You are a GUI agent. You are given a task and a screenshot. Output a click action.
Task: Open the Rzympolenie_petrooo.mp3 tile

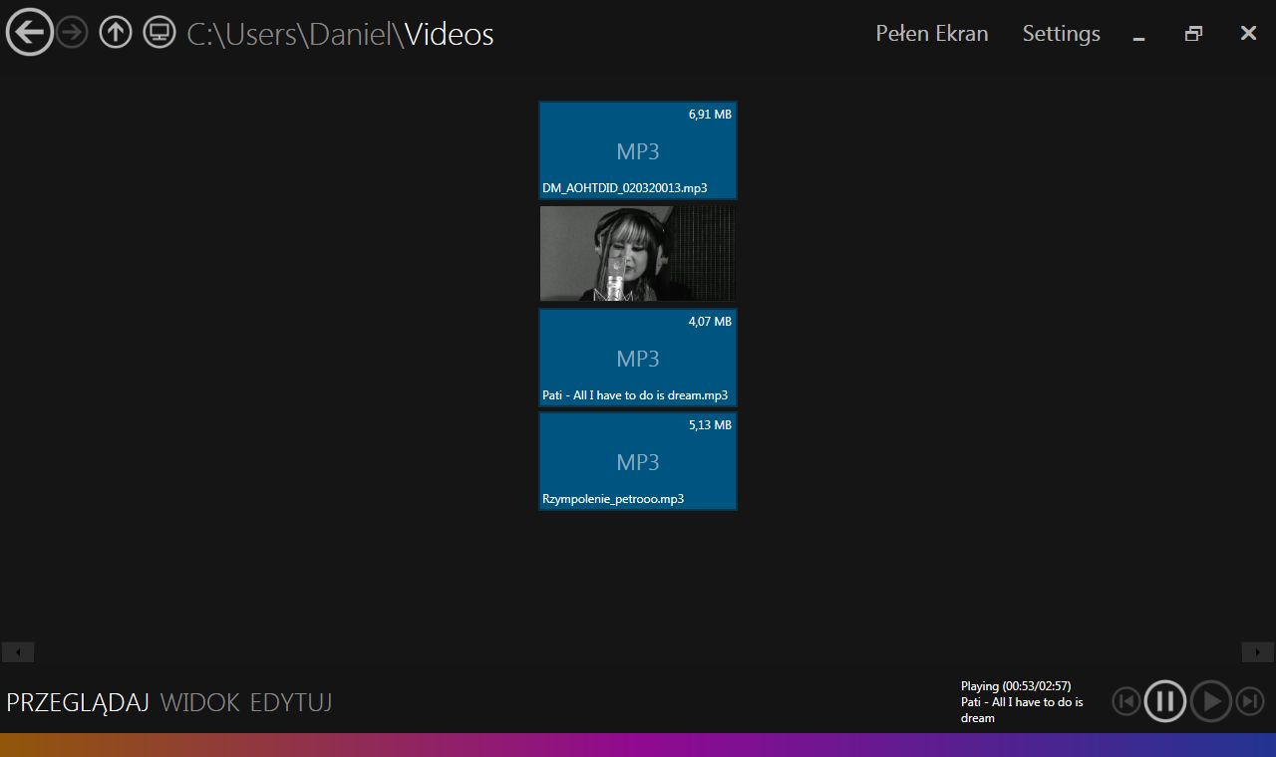click(638, 461)
